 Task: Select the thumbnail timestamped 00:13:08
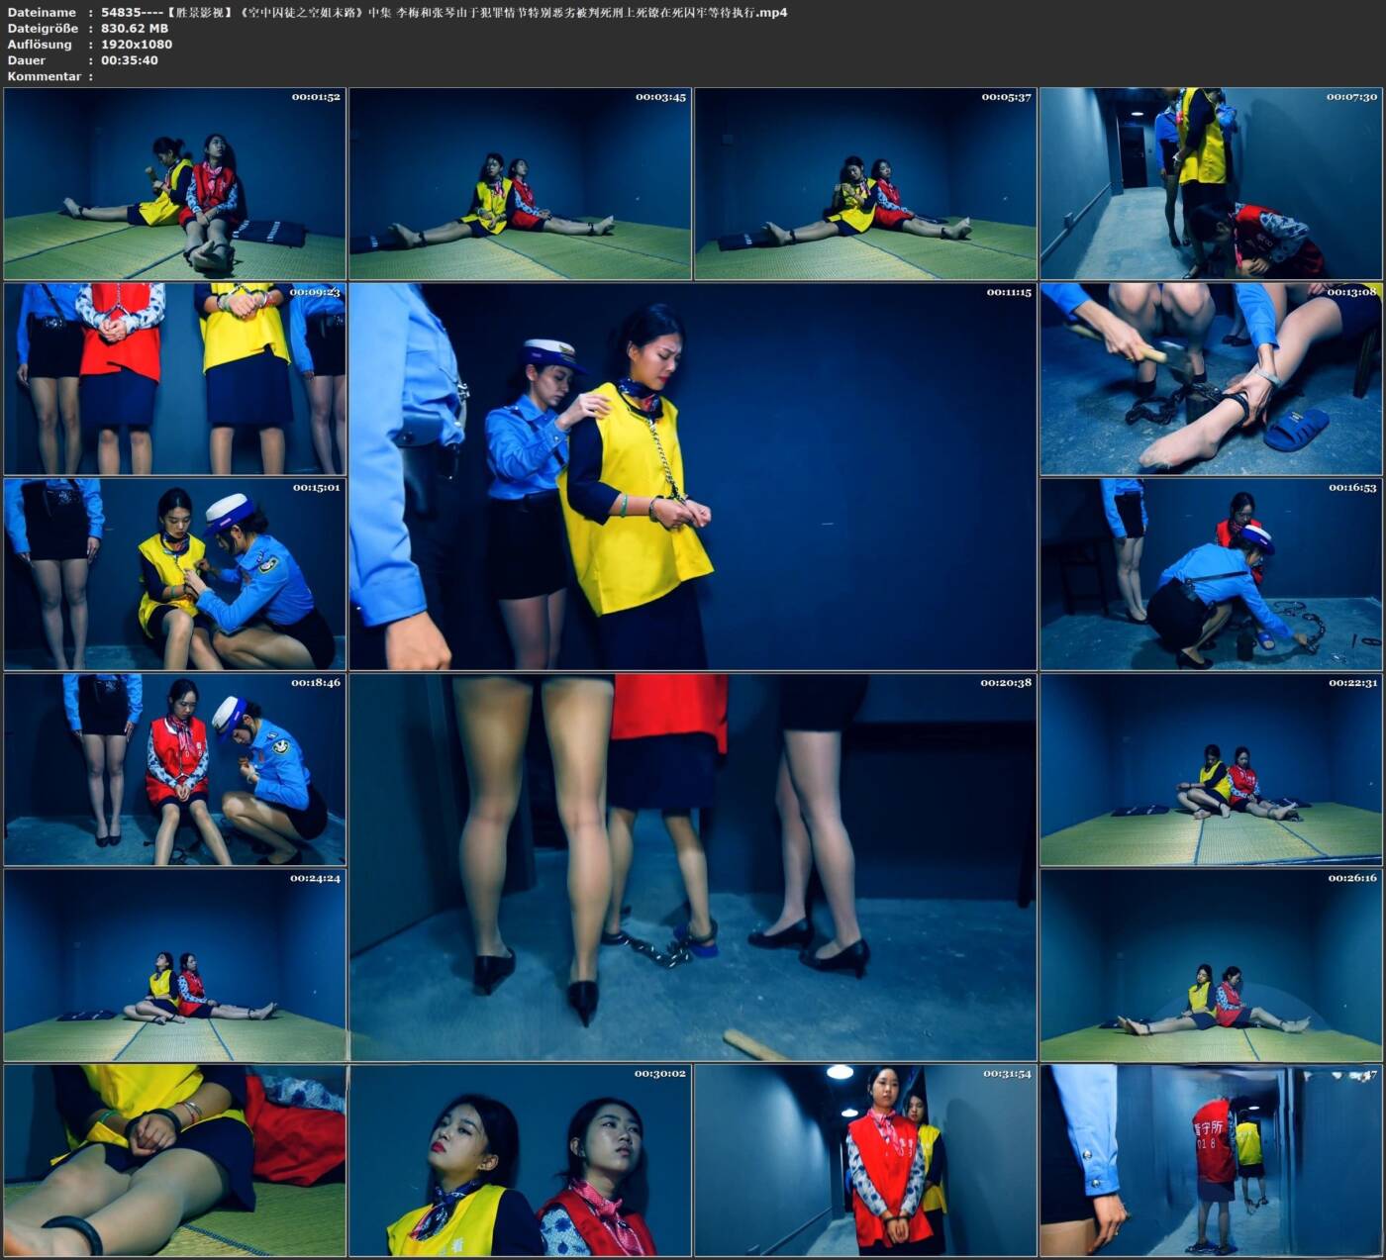(1211, 379)
